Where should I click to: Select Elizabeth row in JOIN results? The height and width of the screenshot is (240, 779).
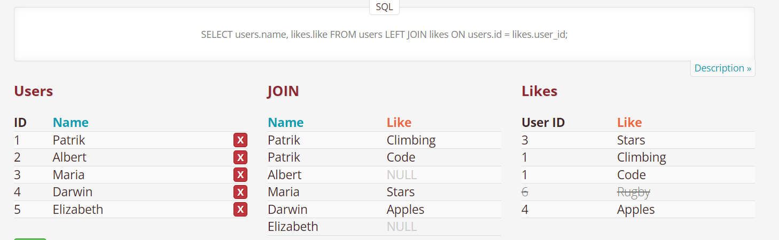pos(384,227)
